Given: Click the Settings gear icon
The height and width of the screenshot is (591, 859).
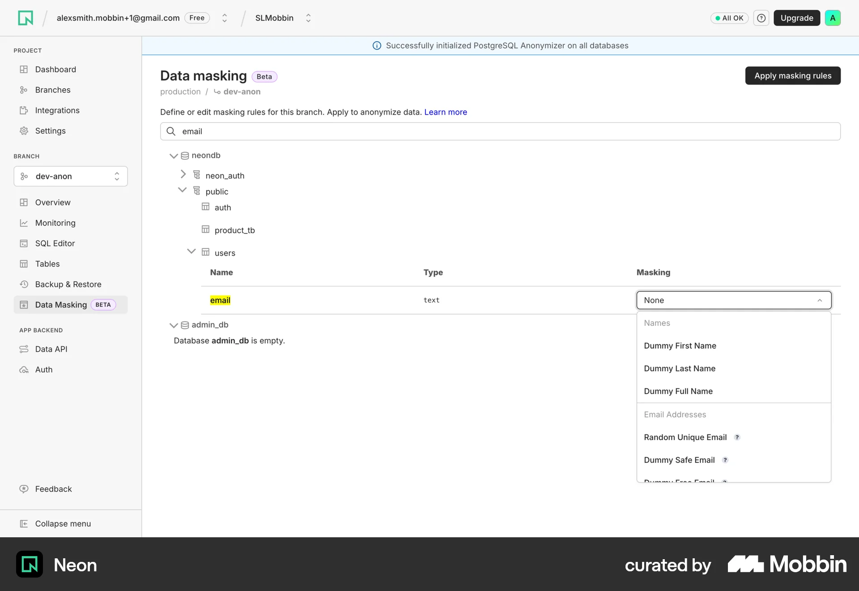Looking at the screenshot, I should [x=24, y=131].
